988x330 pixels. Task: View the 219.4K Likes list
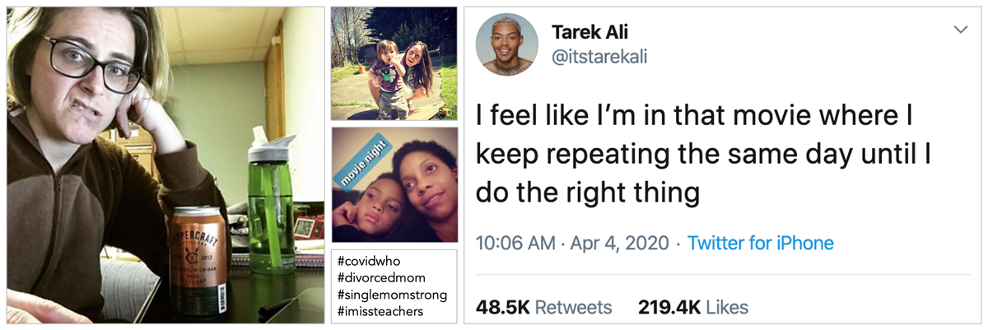point(692,308)
